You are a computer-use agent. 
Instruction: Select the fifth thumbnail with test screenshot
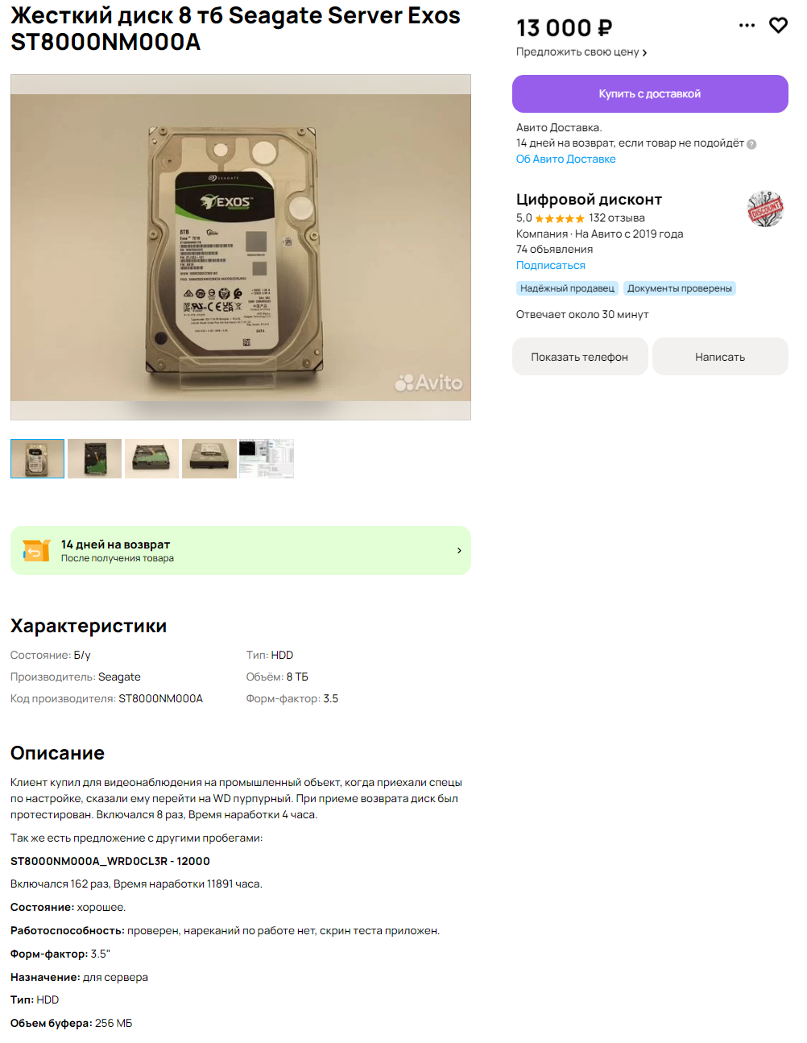click(x=267, y=458)
